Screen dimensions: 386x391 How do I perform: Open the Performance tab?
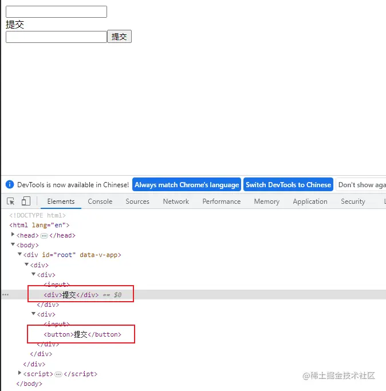coord(222,202)
